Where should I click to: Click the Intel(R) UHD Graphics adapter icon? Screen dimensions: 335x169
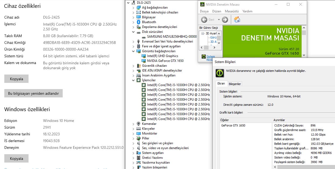(x=144, y=56)
